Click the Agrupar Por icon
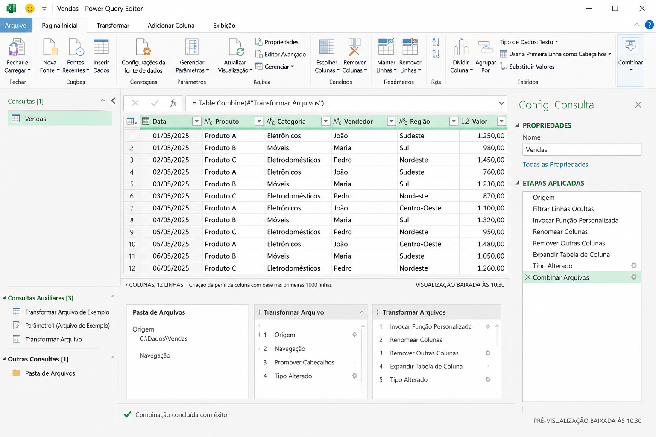This screenshot has height=437, width=656. [x=486, y=47]
